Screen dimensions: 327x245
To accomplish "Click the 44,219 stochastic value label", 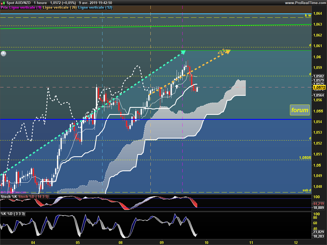I will (319, 204).
